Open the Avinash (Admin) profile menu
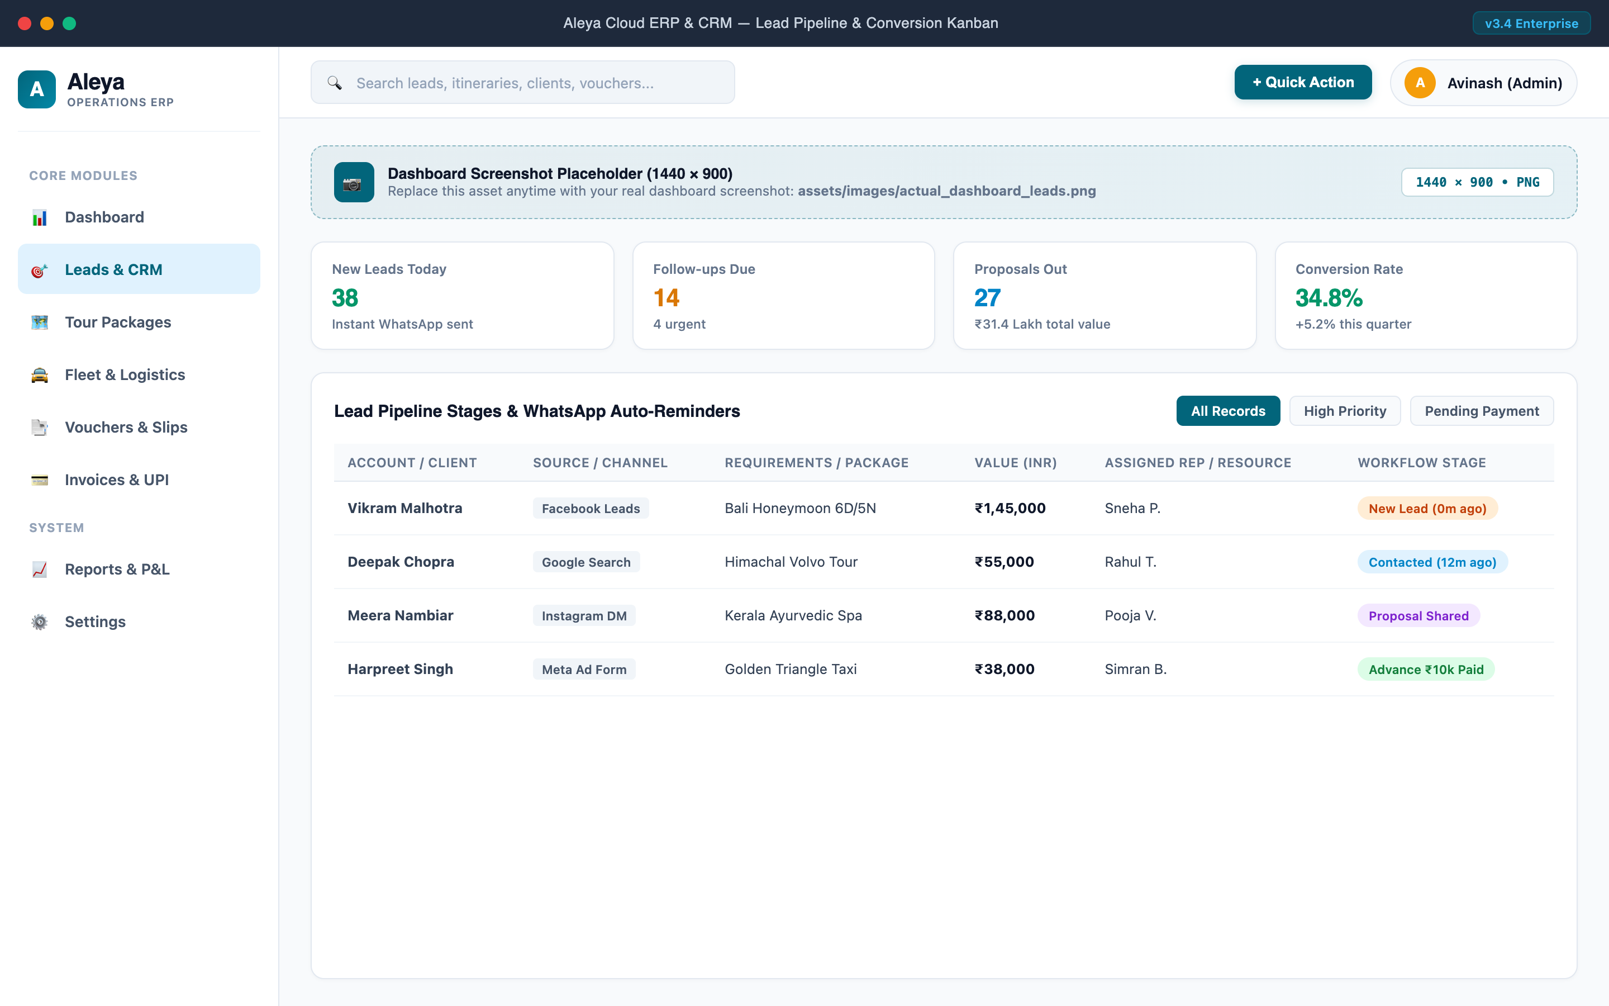 pos(1483,83)
